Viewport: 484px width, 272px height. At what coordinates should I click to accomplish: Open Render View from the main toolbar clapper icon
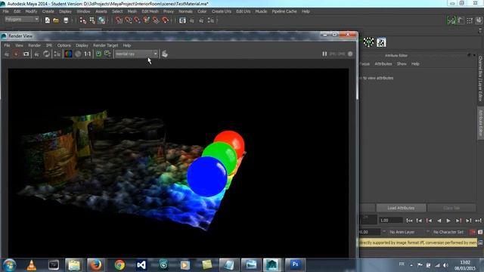point(182,20)
